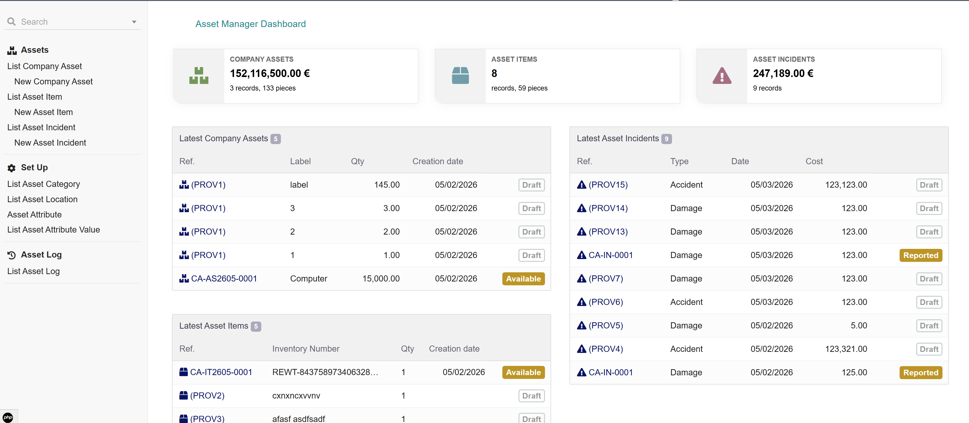Screen dimensions: 969x423
Task: Click the warning icon beside (PROV5)
Action: pos(581,326)
